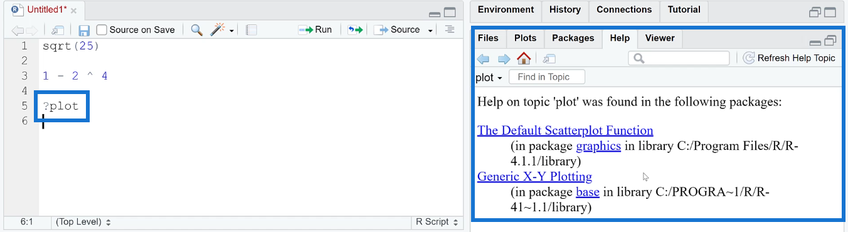Image resolution: width=848 pixels, height=232 pixels.
Task: Go to Help home page
Action: [x=524, y=58]
